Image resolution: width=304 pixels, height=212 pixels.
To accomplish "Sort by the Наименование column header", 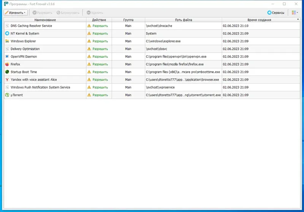I will click(x=45, y=20).
